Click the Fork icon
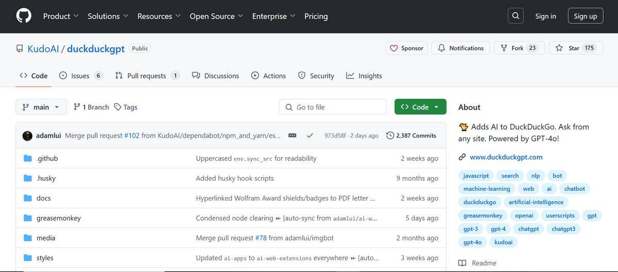 click(504, 48)
